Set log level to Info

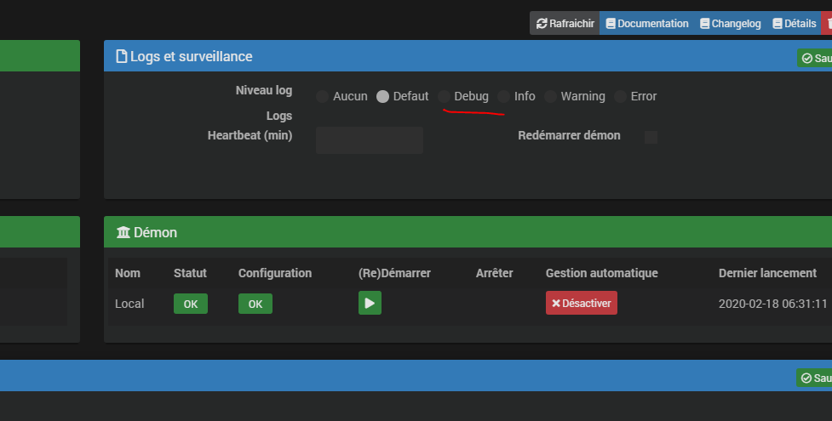coord(504,96)
